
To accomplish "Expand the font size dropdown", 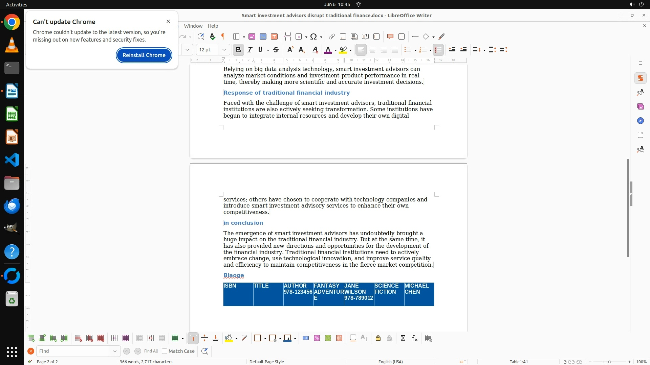I will (x=224, y=50).
